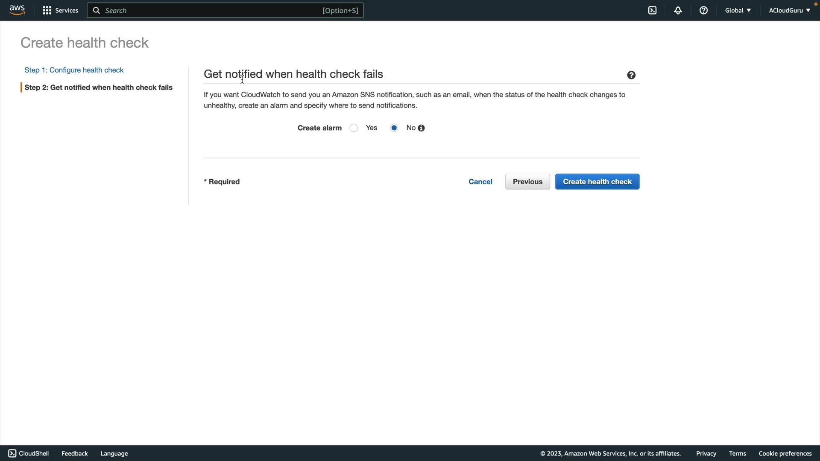
Task: Open CloudShell in the footer bar
Action: pos(29,453)
